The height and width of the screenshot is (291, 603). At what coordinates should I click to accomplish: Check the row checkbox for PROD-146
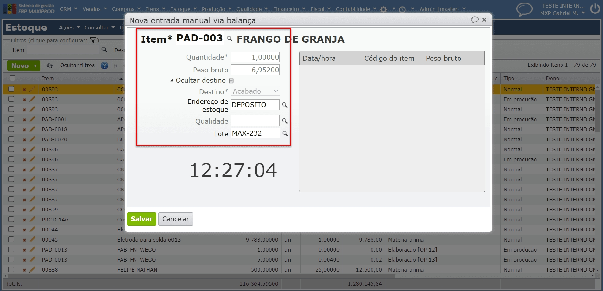coord(11,219)
